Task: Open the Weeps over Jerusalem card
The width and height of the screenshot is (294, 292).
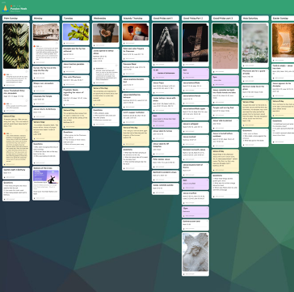Action: pyautogui.click(x=46, y=87)
